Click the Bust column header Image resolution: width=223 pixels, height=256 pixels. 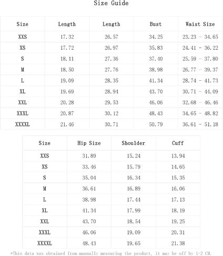point(156,24)
